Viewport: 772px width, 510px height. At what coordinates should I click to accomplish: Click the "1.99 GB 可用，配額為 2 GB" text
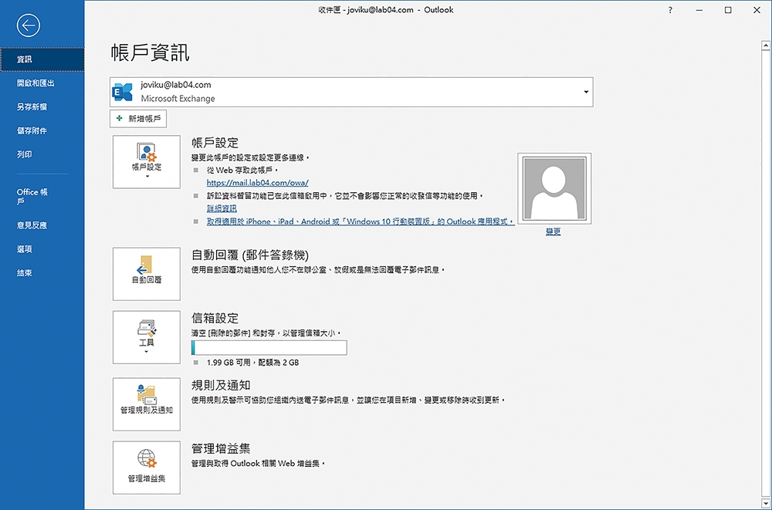pyautogui.click(x=253, y=363)
